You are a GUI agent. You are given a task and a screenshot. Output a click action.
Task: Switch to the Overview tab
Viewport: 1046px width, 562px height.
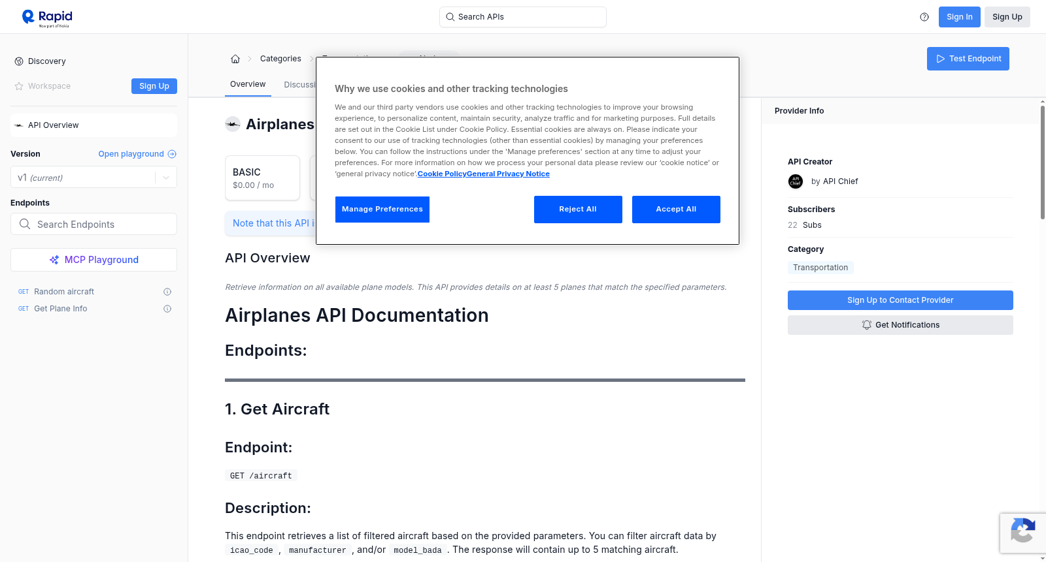pos(248,84)
